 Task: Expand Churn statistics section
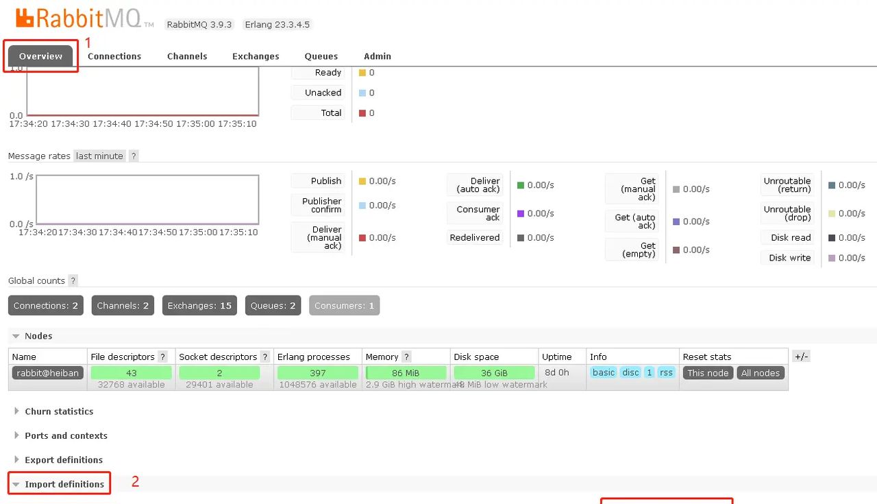tap(59, 411)
